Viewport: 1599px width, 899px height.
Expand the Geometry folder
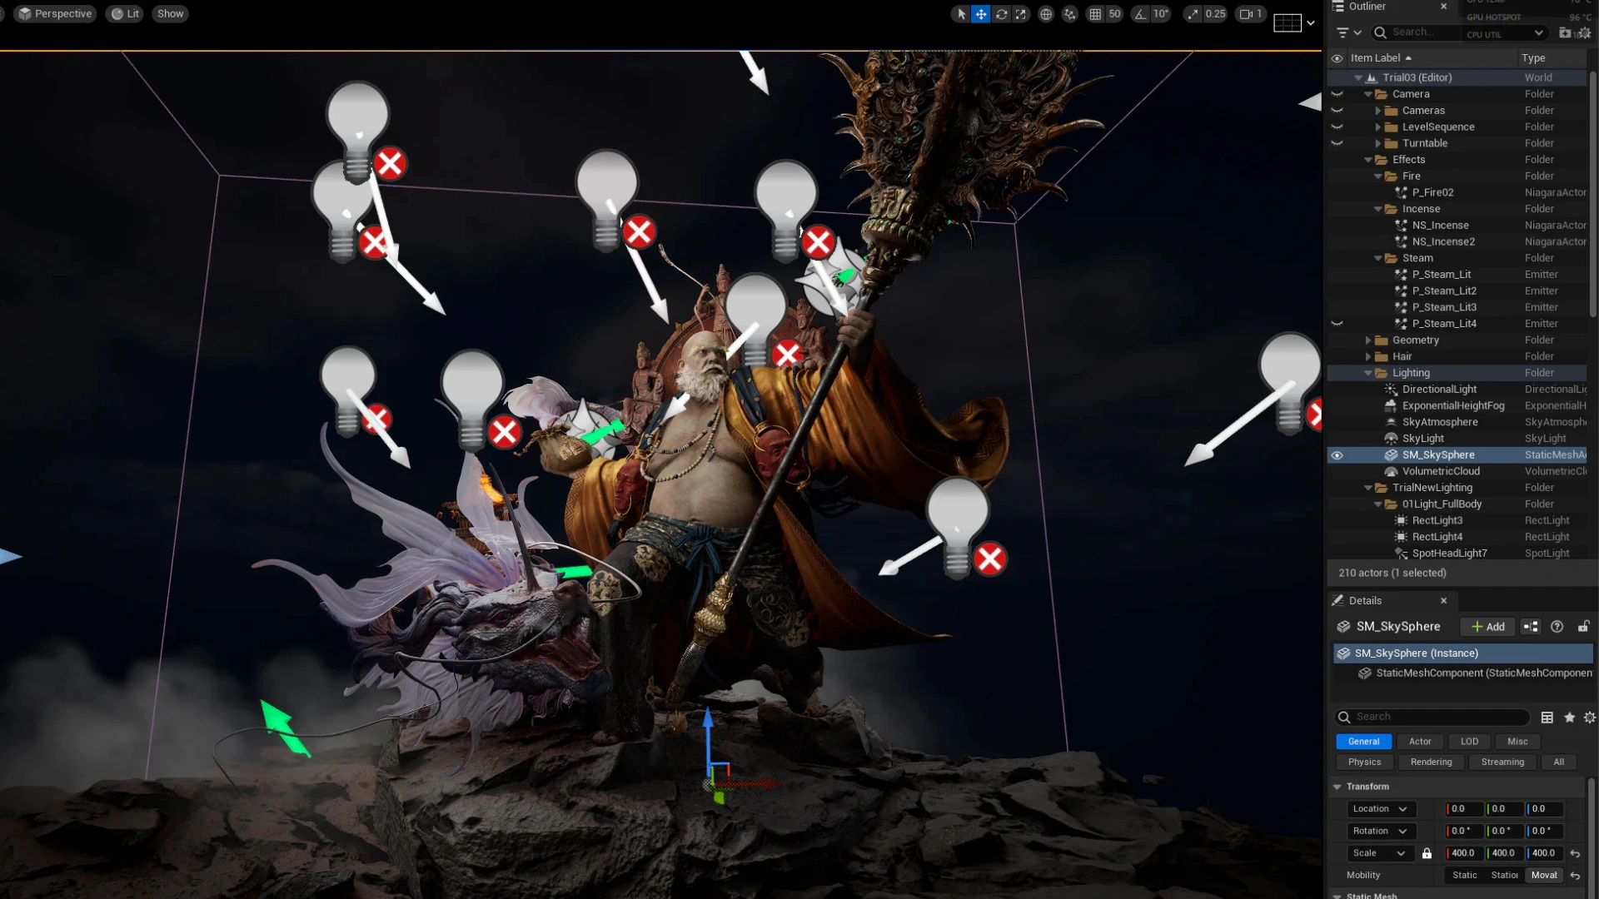click(x=1368, y=340)
